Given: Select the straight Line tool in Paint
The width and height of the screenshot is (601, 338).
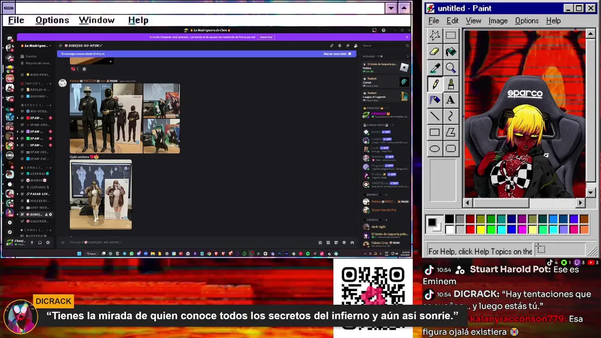Looking at the screenshot, I should pyautogui.click(x=435, y=116).
